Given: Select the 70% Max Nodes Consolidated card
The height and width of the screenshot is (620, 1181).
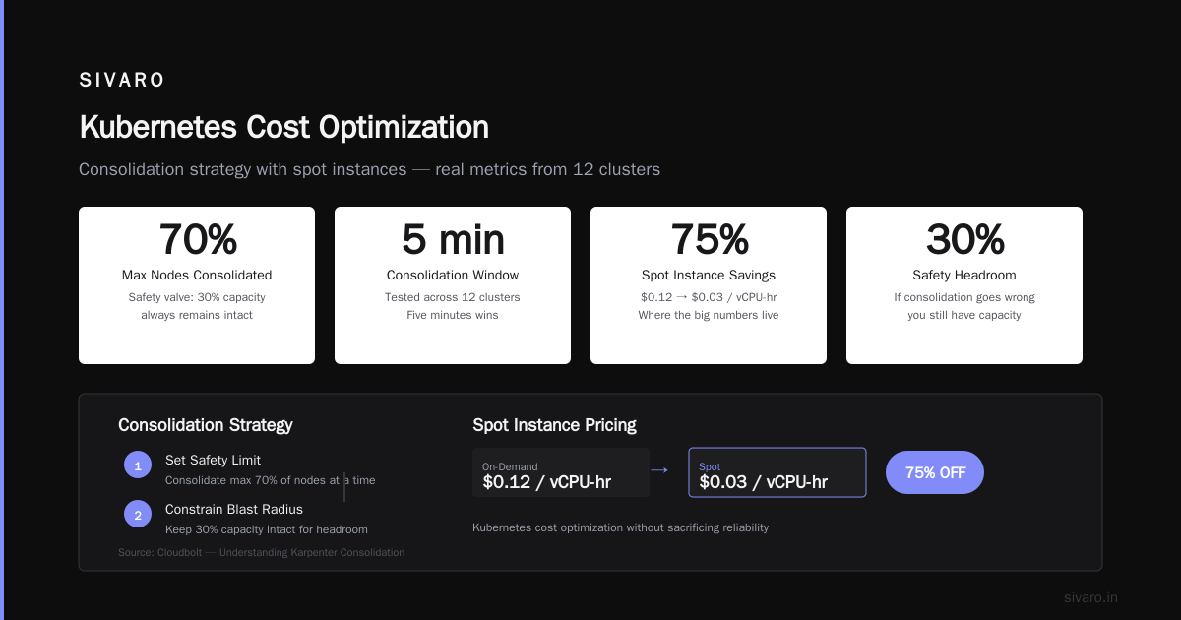Looking at the screenshot, I should [x=197, y=285].
